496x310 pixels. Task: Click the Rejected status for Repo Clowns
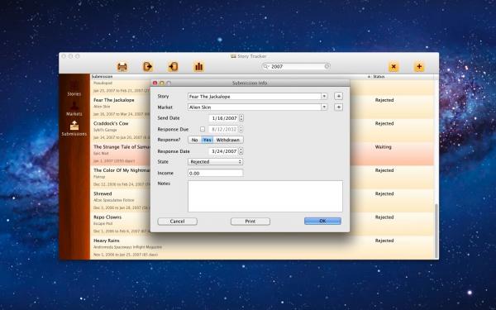384,217
